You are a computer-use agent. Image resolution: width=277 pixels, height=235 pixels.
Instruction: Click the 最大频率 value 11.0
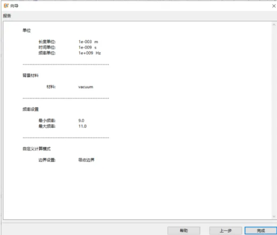click(x=82, y=126)
